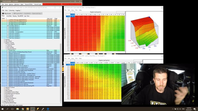
Task: Open Microsoft Edge from the taskbar
Action: (48, 109)
